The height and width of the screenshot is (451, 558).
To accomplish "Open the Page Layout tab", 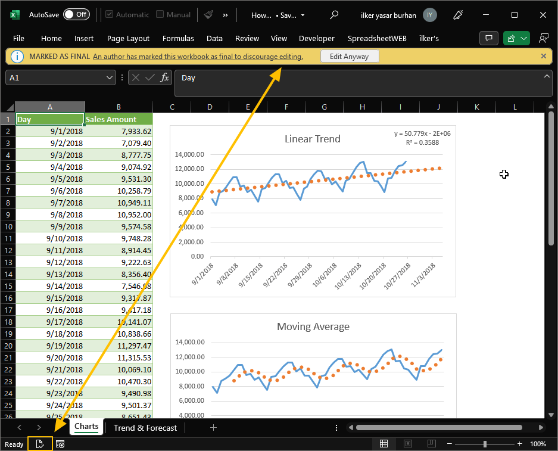I will (128, 39).
